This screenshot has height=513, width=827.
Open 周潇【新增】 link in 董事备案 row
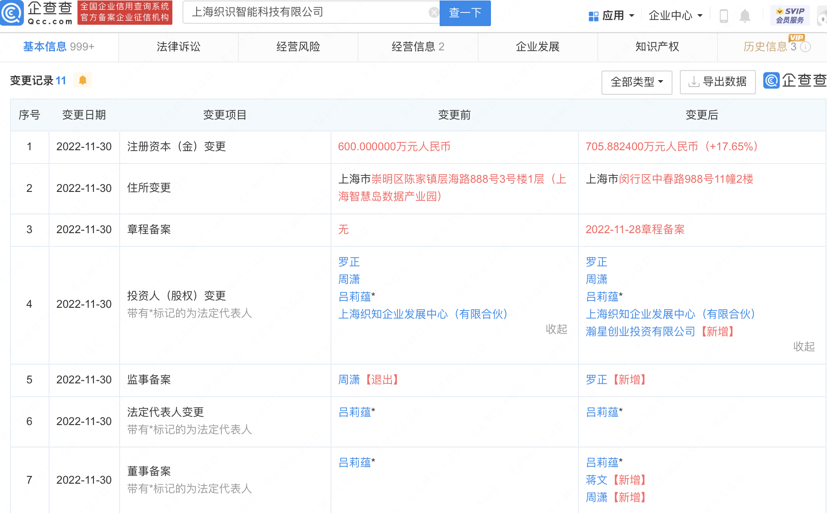(618, 497)
